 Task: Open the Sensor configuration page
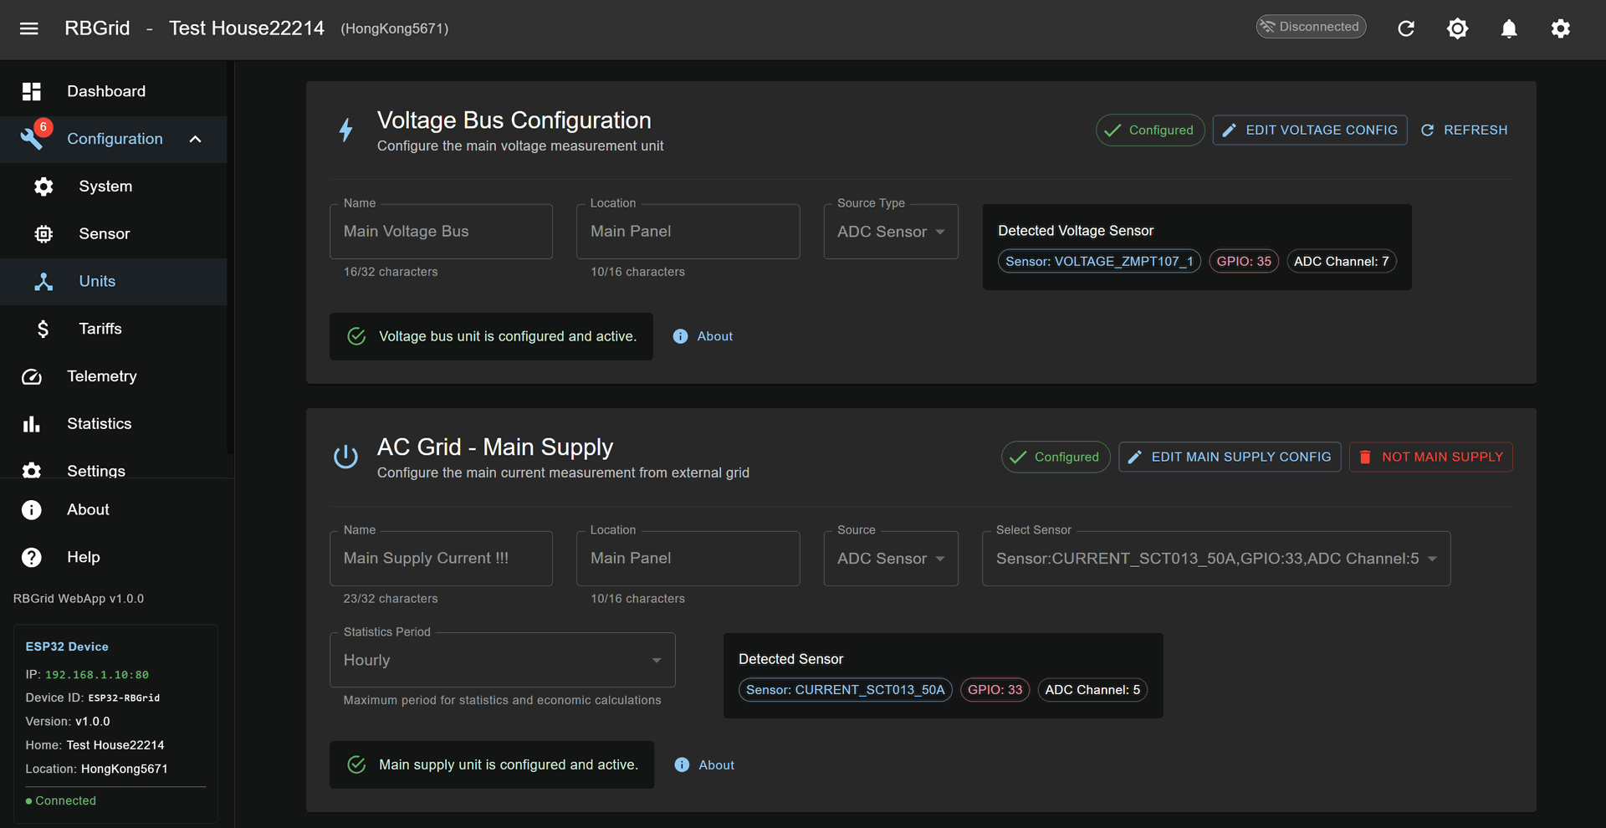104,234
